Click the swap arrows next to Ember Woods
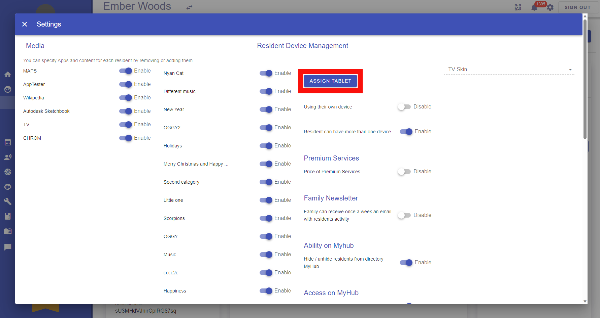The width and height of the screenshot is (600, 318). click(190, 7)
